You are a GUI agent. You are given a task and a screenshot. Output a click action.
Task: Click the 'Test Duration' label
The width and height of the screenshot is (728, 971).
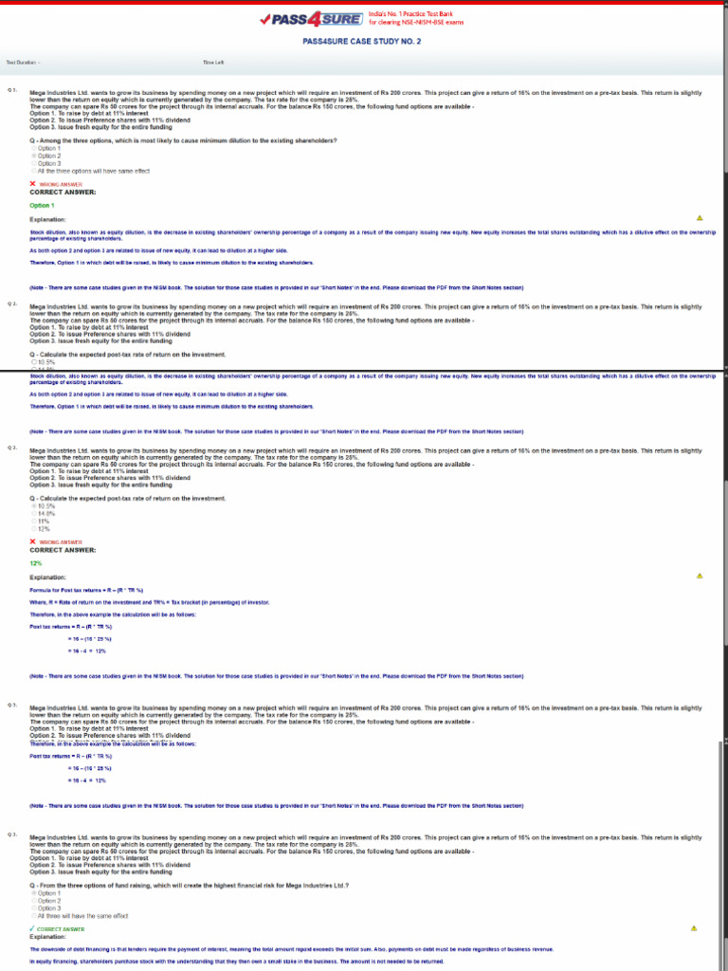click(23, 63)
